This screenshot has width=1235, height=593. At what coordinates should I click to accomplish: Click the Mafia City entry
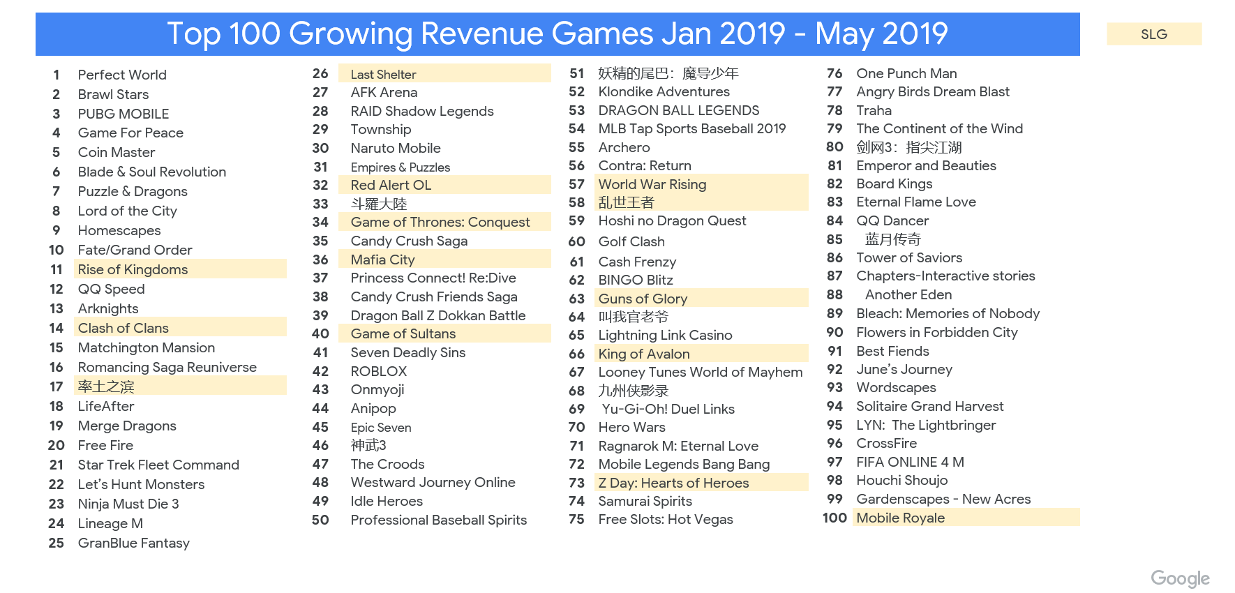(382, 260)
